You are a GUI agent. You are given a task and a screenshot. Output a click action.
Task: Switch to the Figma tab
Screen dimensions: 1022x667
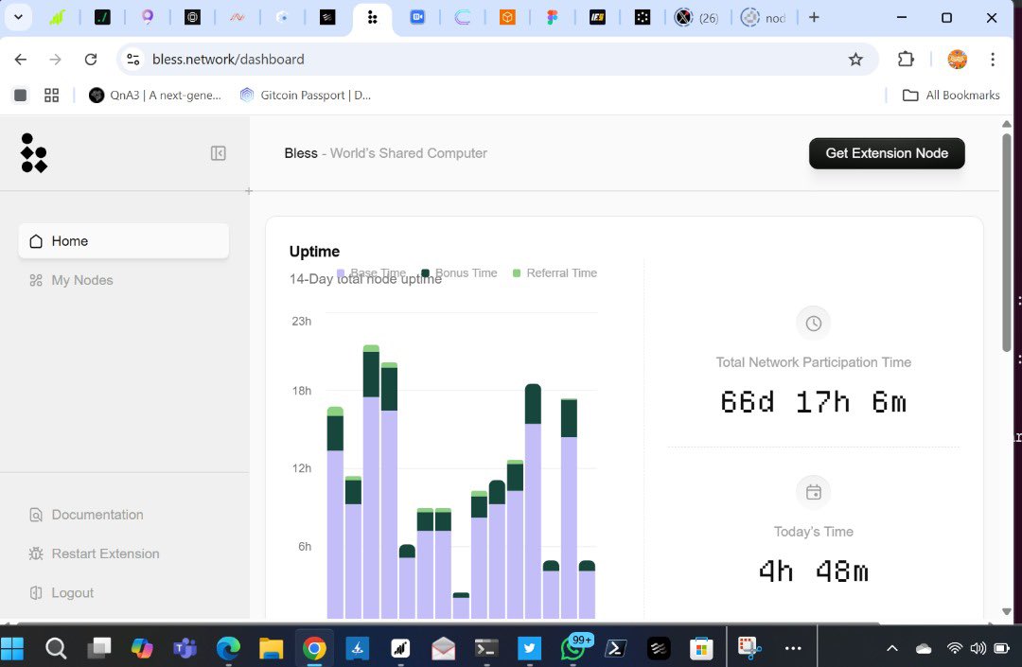point(552,18)
